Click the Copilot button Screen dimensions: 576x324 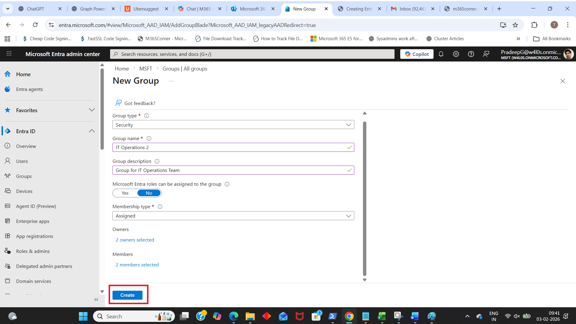pos(417,54)
